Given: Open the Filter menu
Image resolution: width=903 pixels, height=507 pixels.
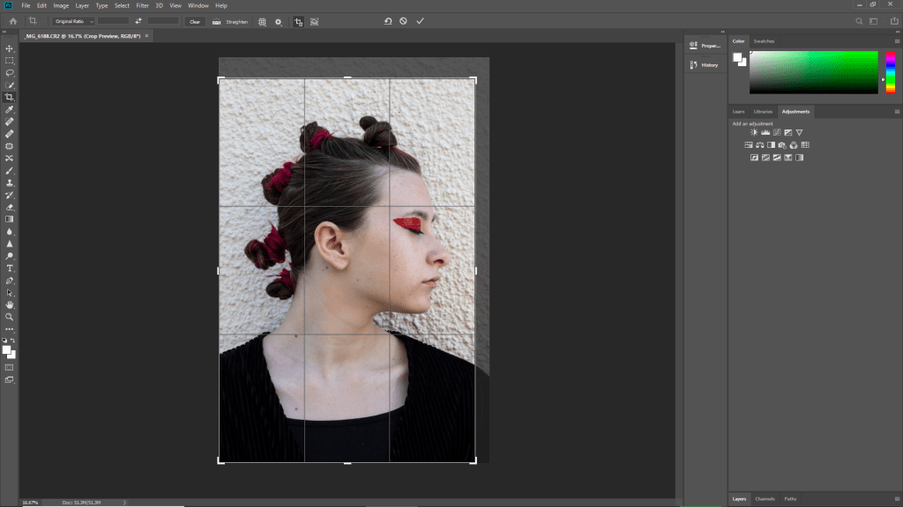Looking at the screenshot, I should click(x=142, y=5).
